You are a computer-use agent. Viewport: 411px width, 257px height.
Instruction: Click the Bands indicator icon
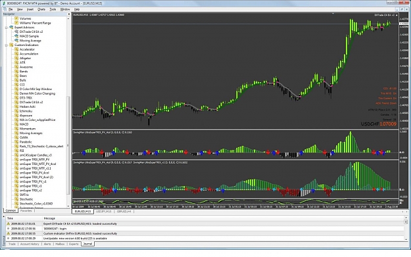[x=16, y=72]
